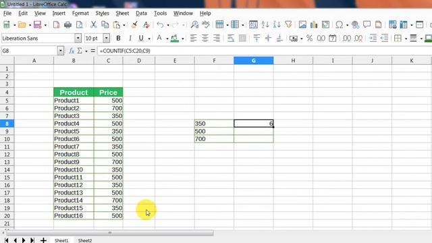
Task: Apply font color with the A icon
Action: [x=159, y=38]
